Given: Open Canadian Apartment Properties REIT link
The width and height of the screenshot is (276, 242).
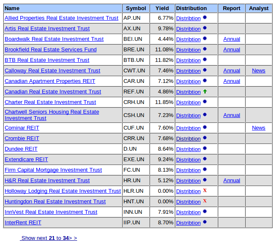Looking at the screenshot, I should coord(50,81).
